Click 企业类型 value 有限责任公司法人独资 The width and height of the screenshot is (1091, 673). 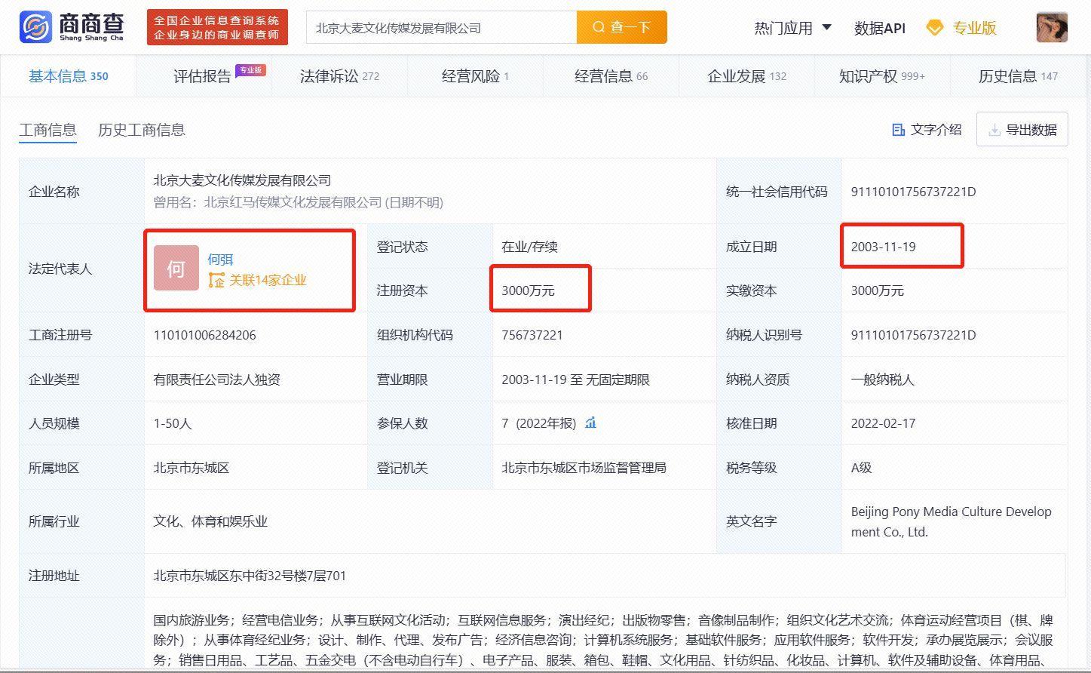point(217,380)
